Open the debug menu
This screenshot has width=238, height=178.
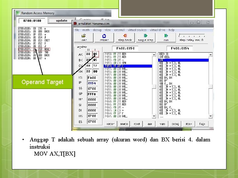coord(97,30)
